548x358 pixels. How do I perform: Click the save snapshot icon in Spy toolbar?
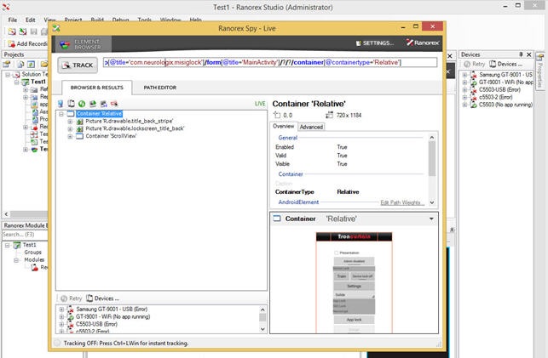point(103,104)
